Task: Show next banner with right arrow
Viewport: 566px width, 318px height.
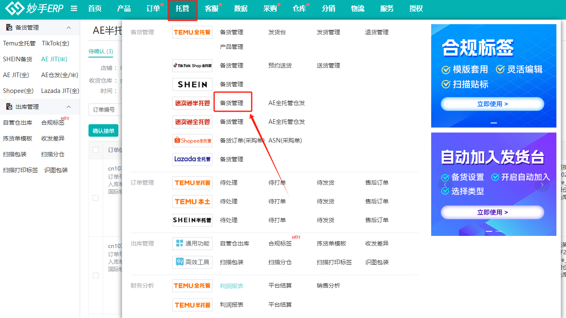Action: coord(542,185)
